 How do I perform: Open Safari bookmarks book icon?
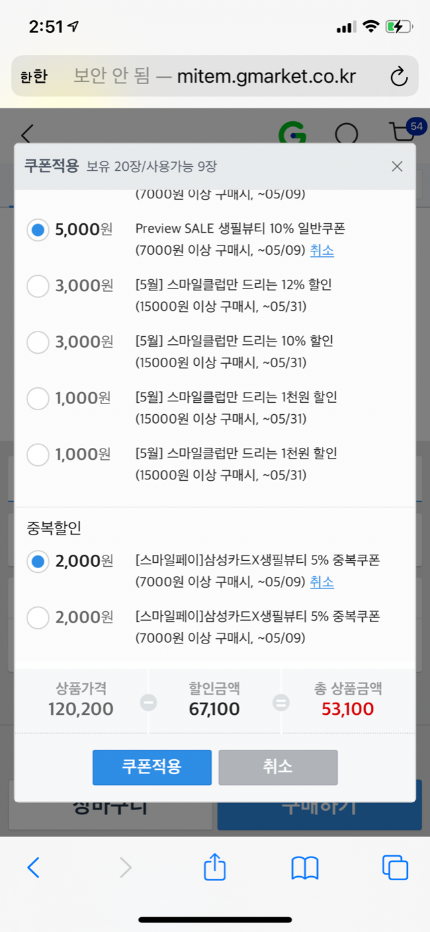pos(304,867)
